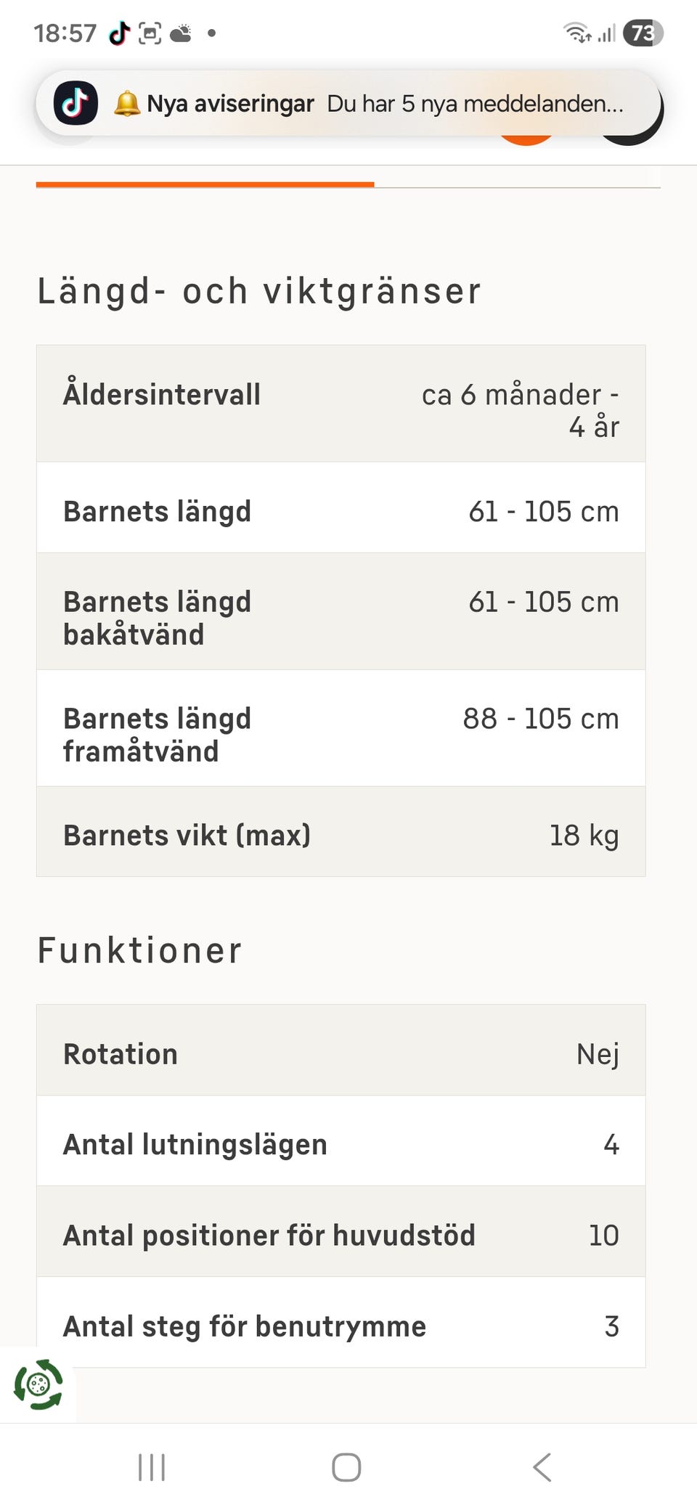Go back with the navigation back arrow

point(542,1467)
